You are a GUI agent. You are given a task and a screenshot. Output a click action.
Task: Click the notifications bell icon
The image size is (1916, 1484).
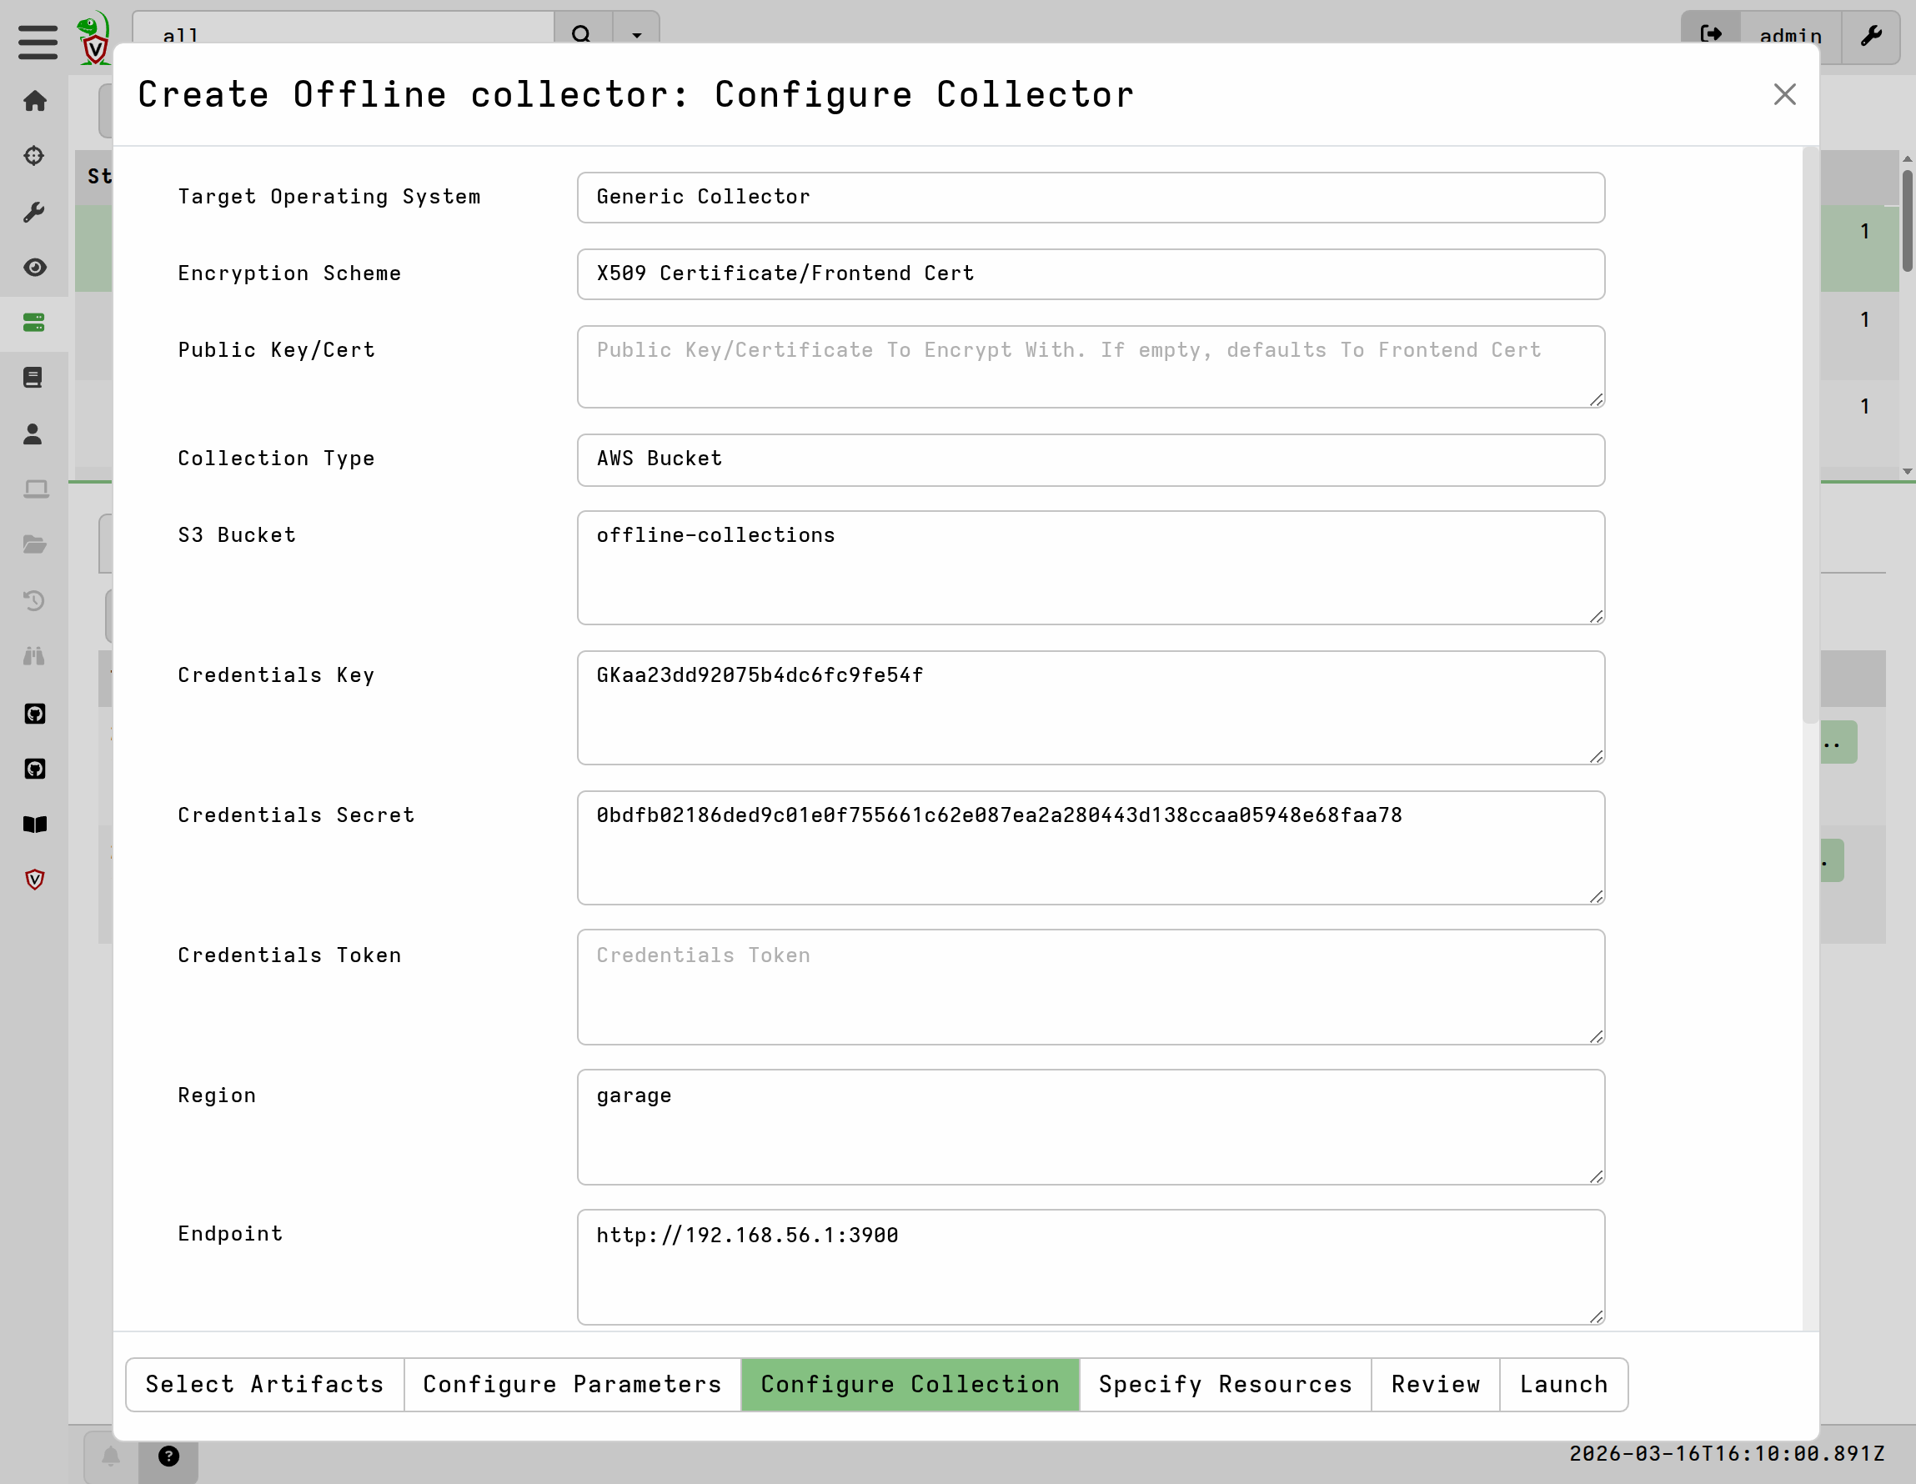[112, 1456]
